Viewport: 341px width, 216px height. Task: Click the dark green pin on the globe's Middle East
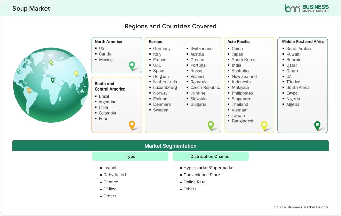[x=53, y=80]
